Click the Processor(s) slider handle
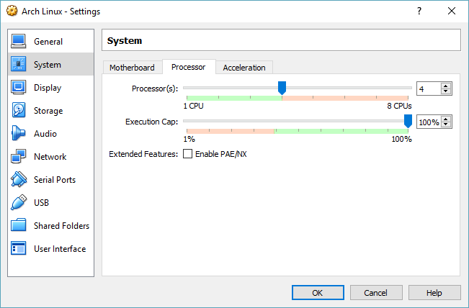 (x=282, y=88)
